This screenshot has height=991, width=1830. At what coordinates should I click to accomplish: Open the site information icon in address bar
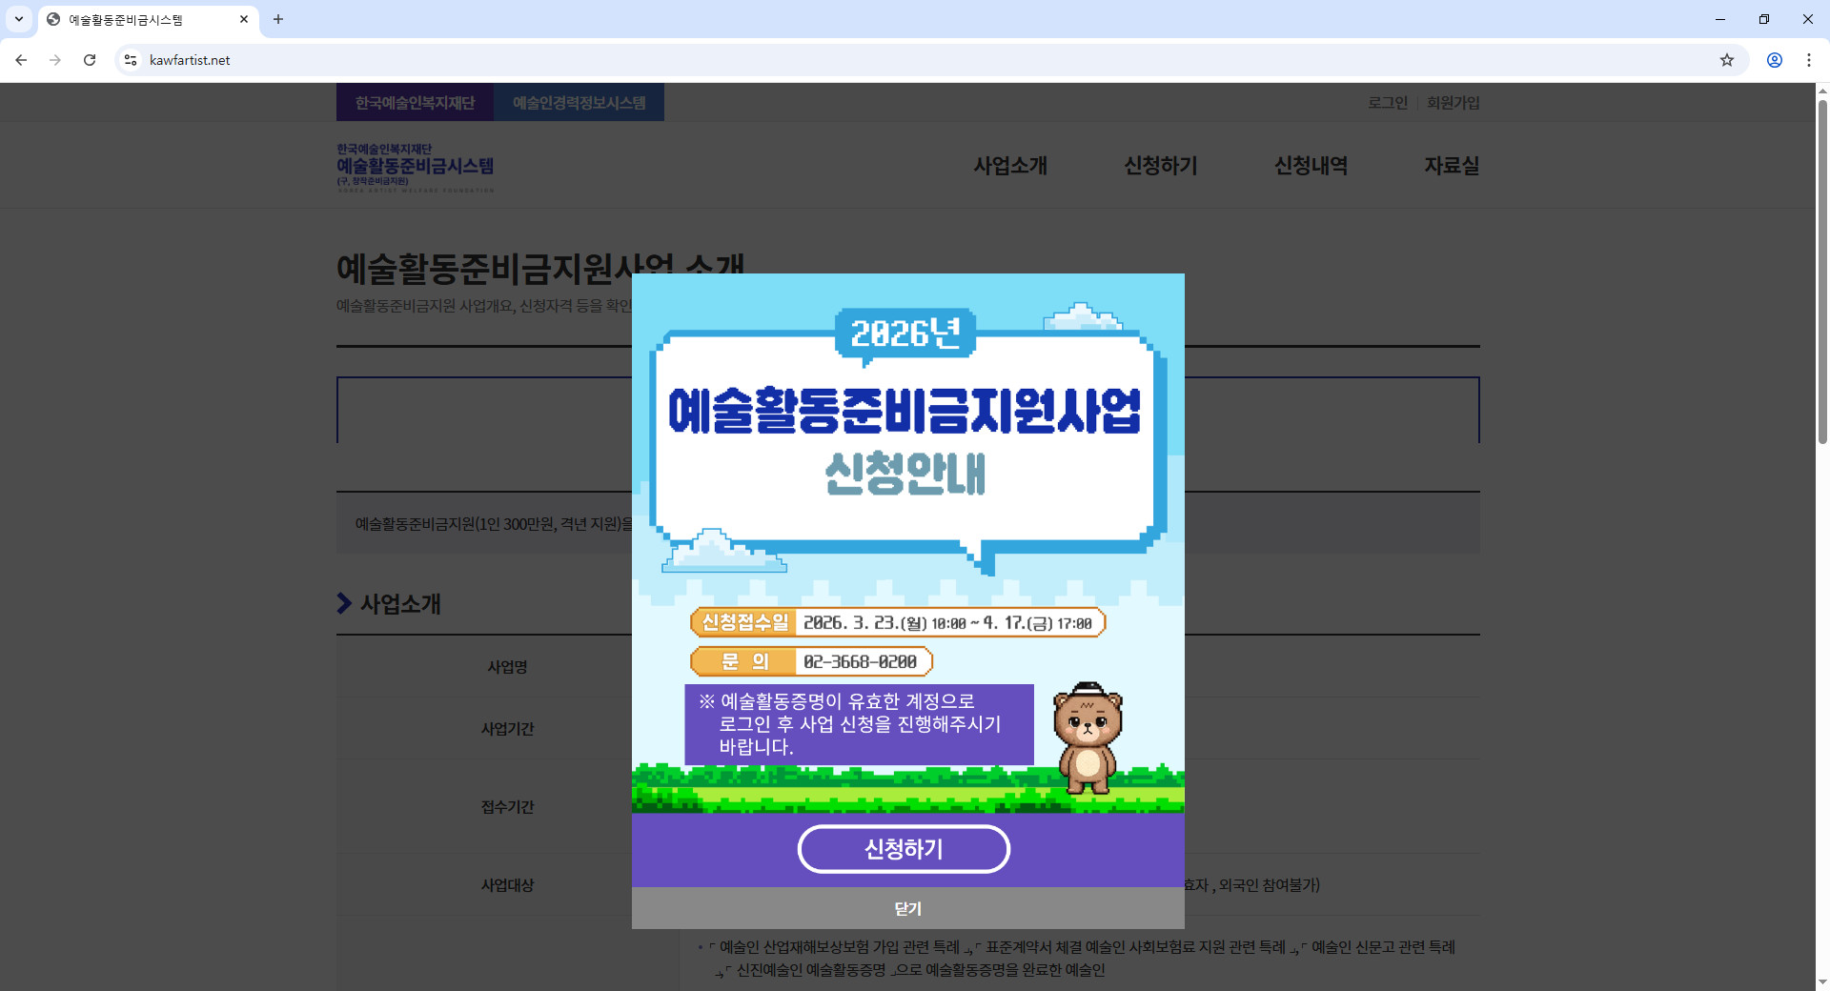131,60
